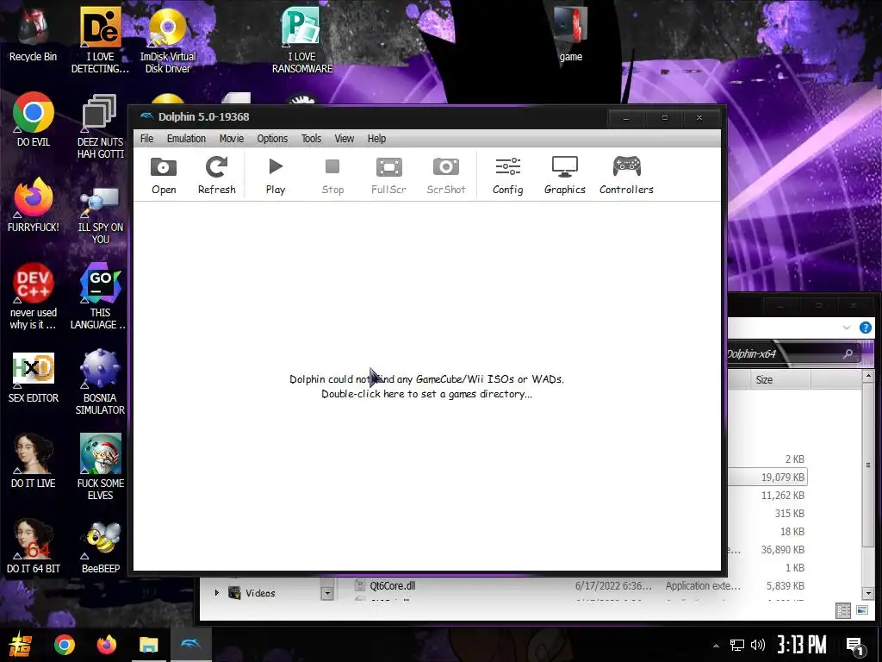Viewport: 882px width, 662px height.
Task: Click the Stop toolbar button
Action: pyautogui.click(x=332, y=175)
